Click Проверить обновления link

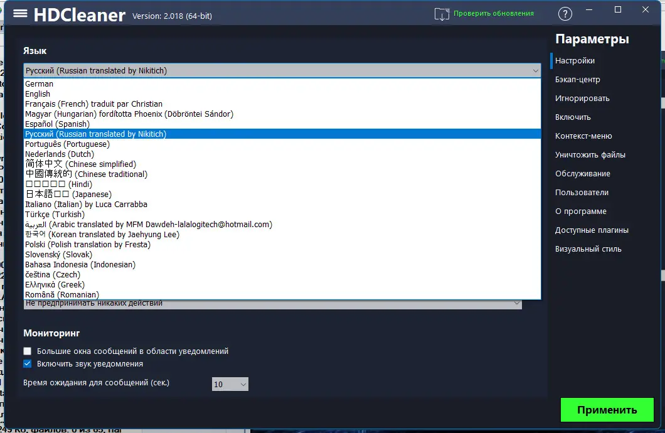tap(494, 13)
